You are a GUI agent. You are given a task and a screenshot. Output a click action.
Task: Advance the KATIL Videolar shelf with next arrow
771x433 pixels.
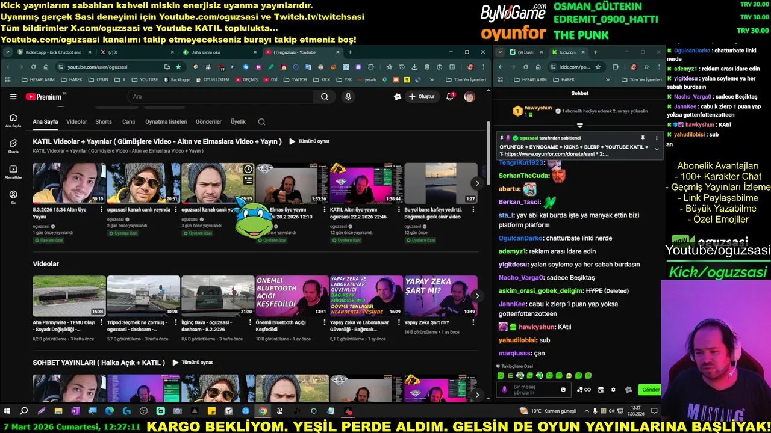pyautogui.click(x=477, y=183)
